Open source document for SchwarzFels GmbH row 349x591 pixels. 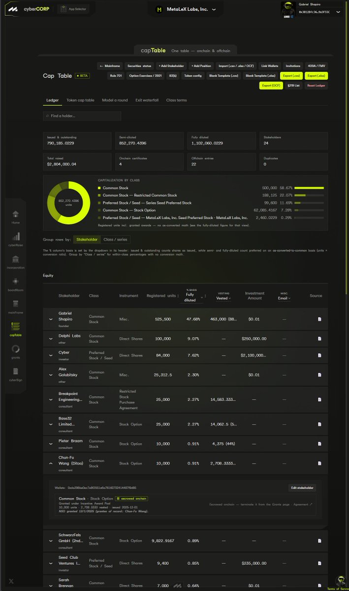pyautogui.click(x=319, y=541)
